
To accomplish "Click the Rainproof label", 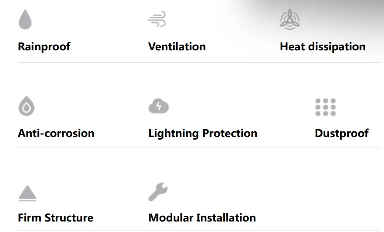I will 44,47.
